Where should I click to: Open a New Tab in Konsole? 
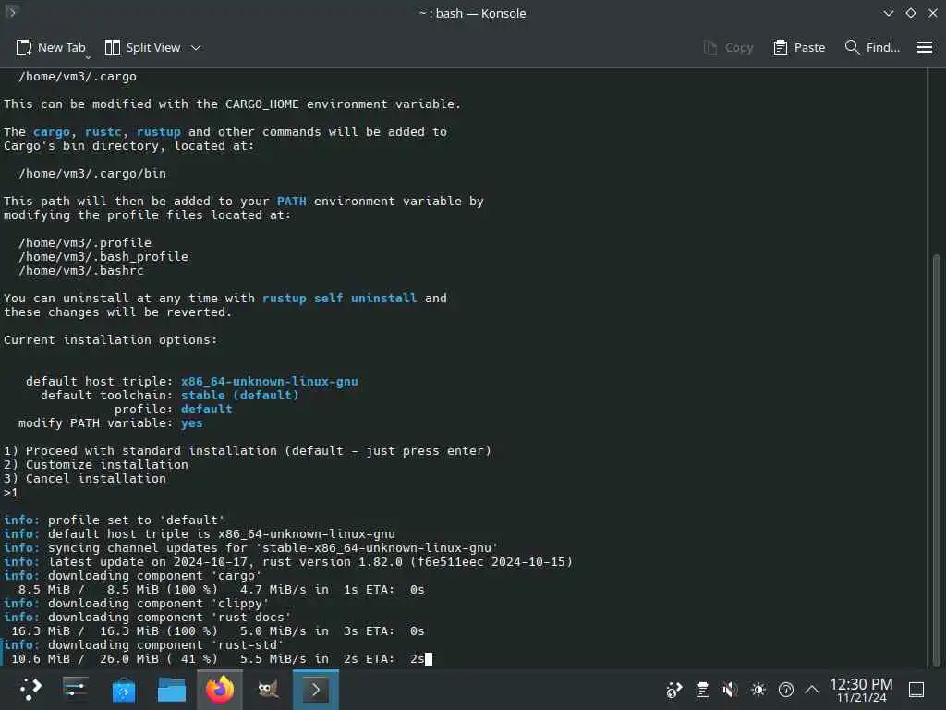tap(51, 48)
